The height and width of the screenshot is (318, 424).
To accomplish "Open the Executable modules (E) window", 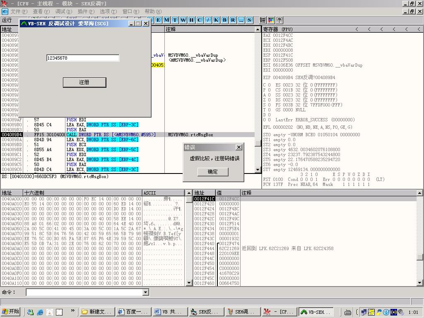I will (x=158, y=20).
